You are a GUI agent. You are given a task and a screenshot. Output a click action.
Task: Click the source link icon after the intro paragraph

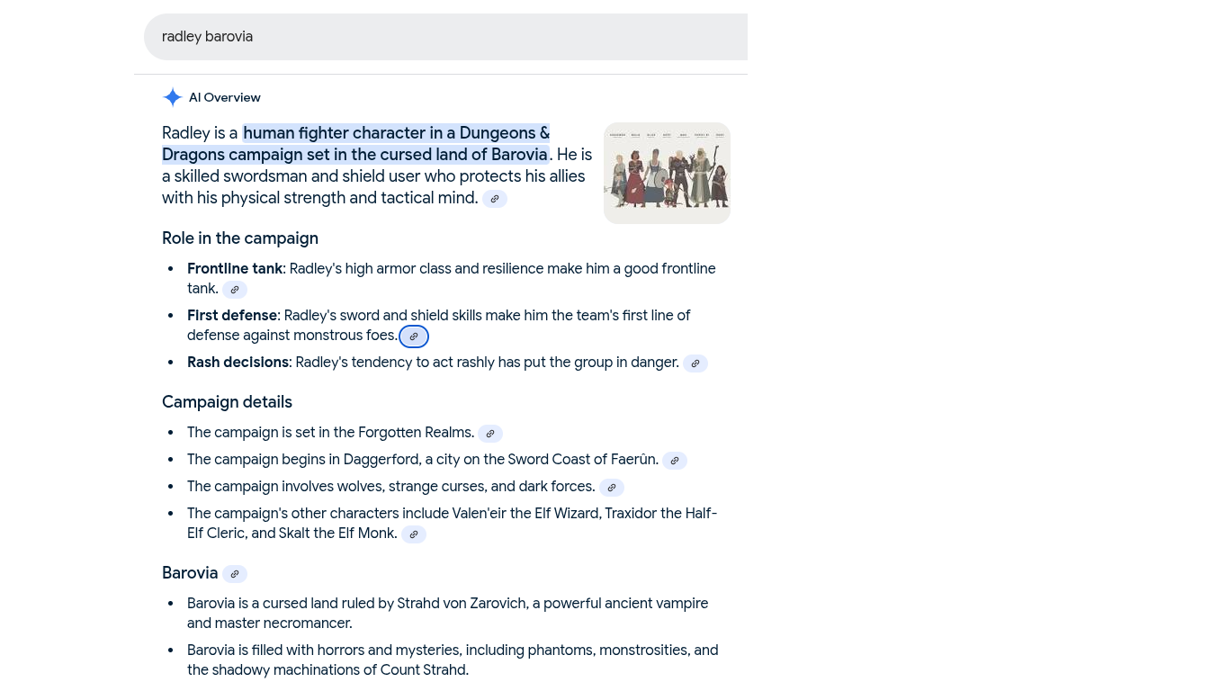pos(495,199)
